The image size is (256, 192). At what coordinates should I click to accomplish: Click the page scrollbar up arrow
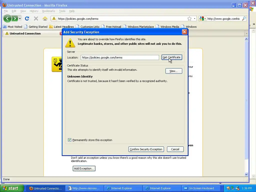tap(246, 39)
